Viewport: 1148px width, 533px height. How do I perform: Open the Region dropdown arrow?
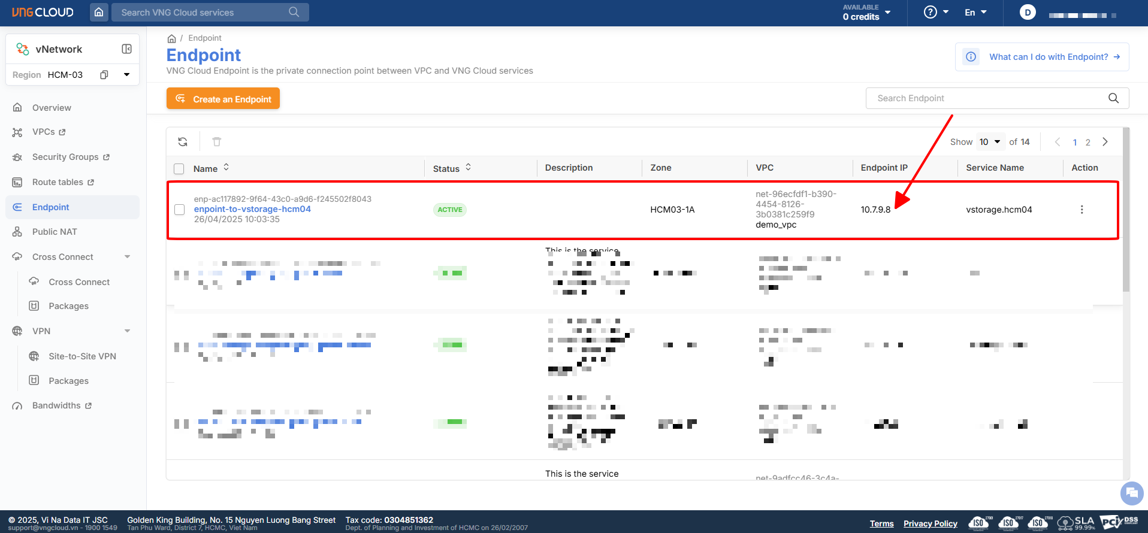pos(126,75)
